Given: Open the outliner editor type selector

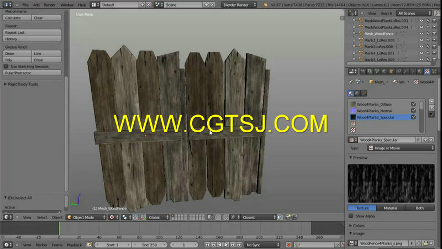Looking at the screenshot, I should 352,13.
